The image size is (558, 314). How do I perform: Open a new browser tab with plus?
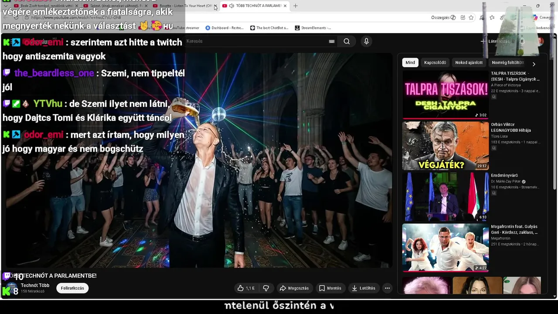(295, 6)
